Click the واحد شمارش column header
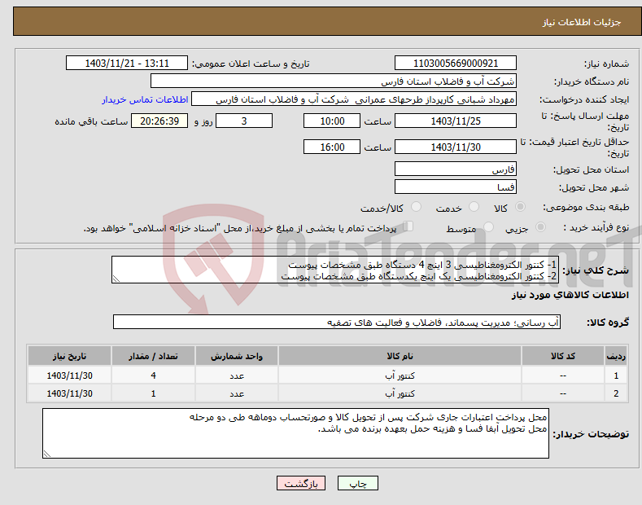Image resolution: width=642 pixels, height=505 pixels. coord(237,356)
